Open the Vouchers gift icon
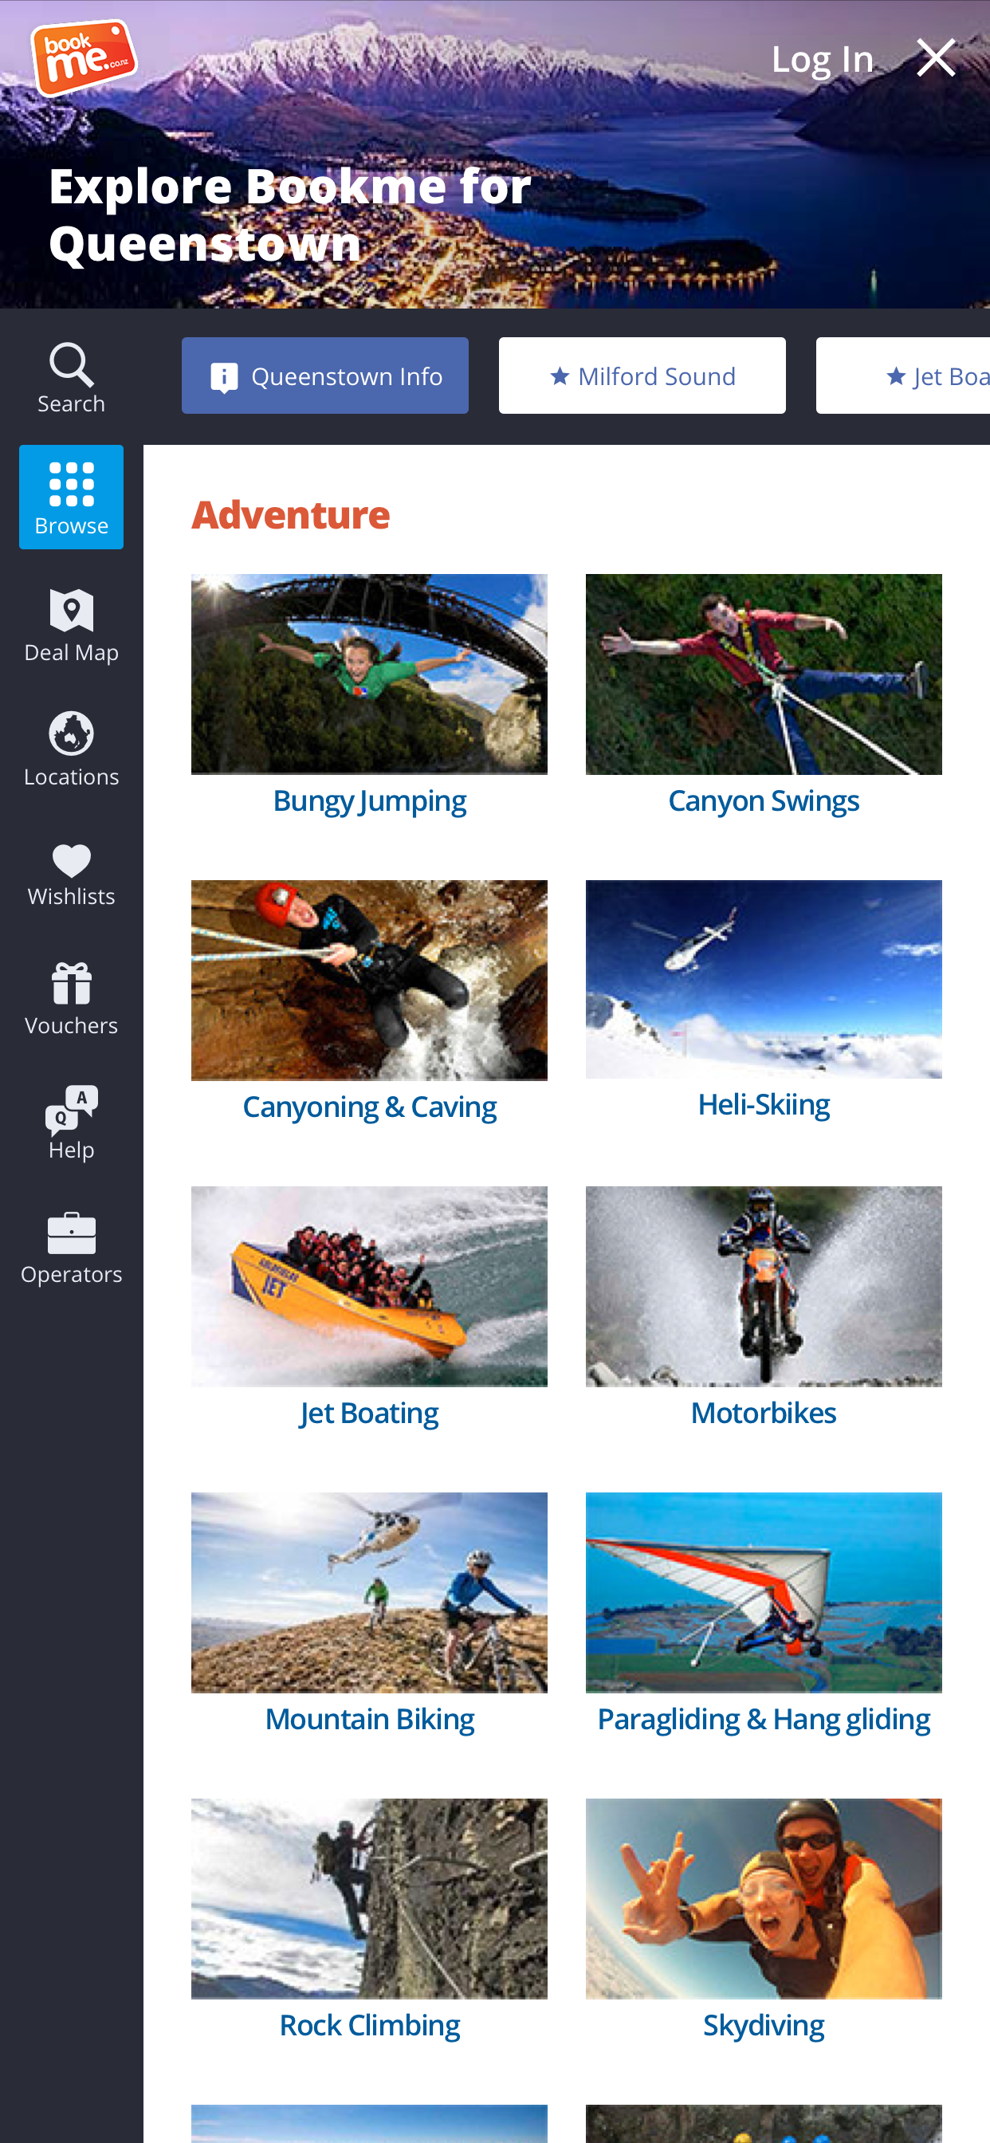The image size is (990, 2143). click(x=72, y=983)
